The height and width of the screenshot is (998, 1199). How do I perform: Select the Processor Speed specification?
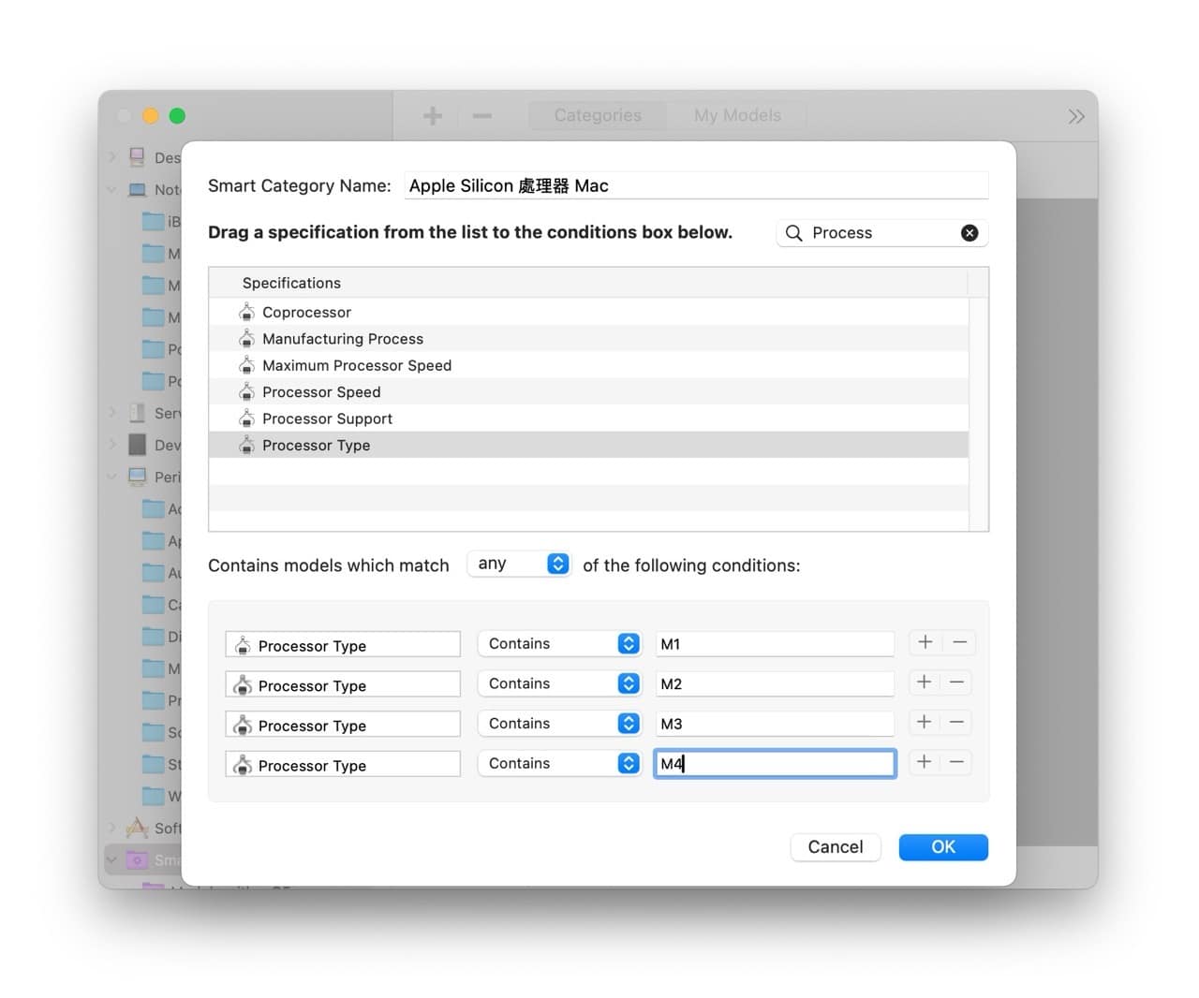coord(588,391)
